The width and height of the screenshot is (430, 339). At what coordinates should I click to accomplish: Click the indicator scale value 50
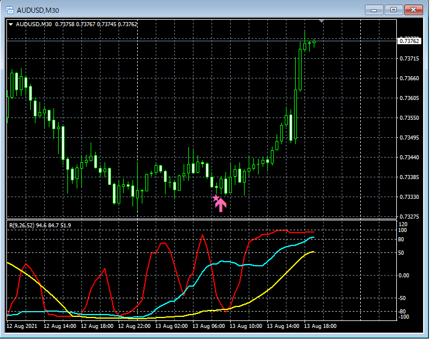click(401, 252)
